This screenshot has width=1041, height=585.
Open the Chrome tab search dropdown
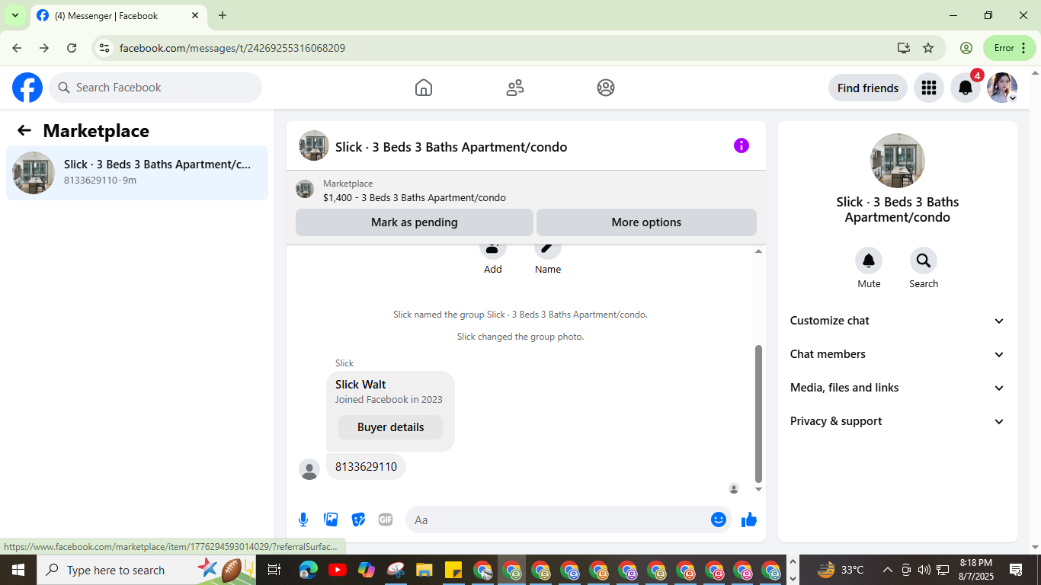coord(14,15)
